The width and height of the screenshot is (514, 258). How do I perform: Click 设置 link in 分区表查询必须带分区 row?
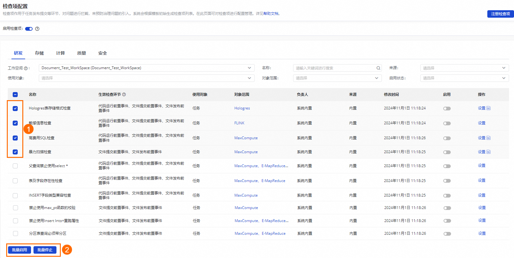point(482,234)
